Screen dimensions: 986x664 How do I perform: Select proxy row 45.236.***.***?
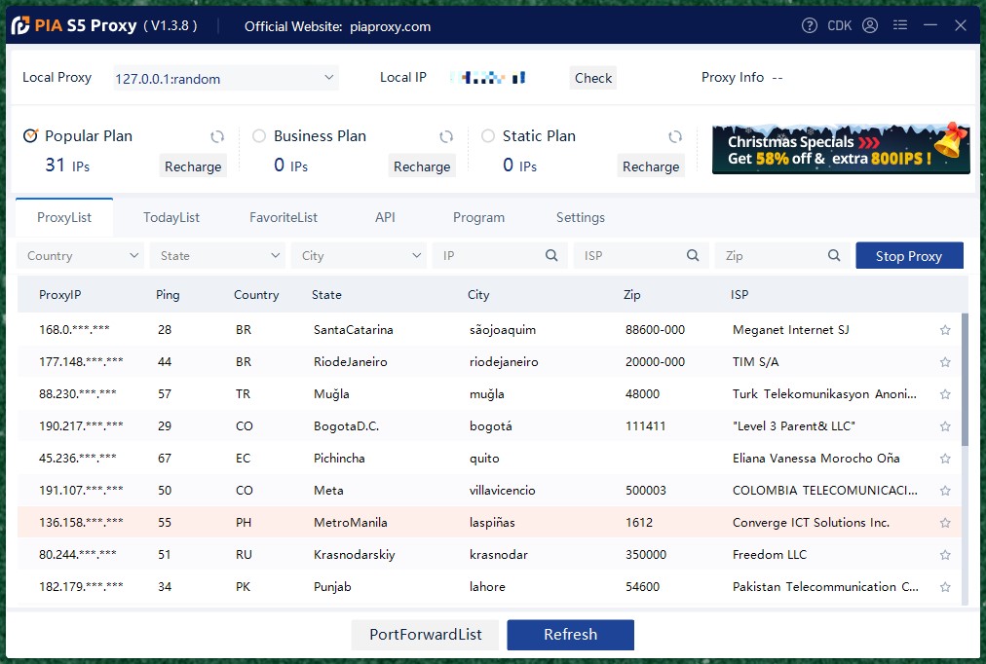489,459
